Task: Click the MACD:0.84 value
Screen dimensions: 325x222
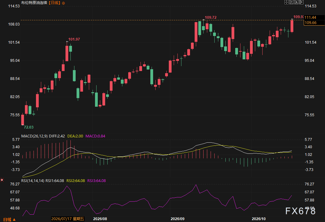Action: 95,136
